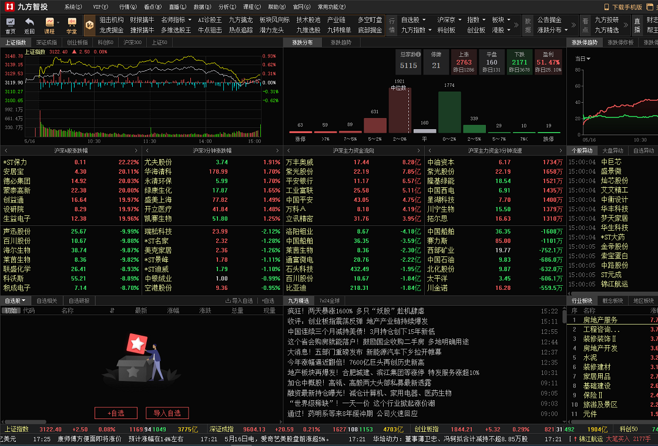
Task: Open 狙击机构 from the toolbar
Action: pos(112,20)
